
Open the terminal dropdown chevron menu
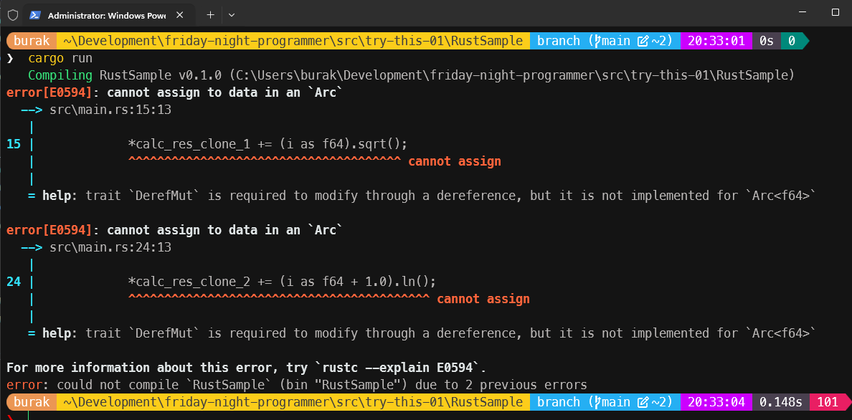(x=231, y=14)
